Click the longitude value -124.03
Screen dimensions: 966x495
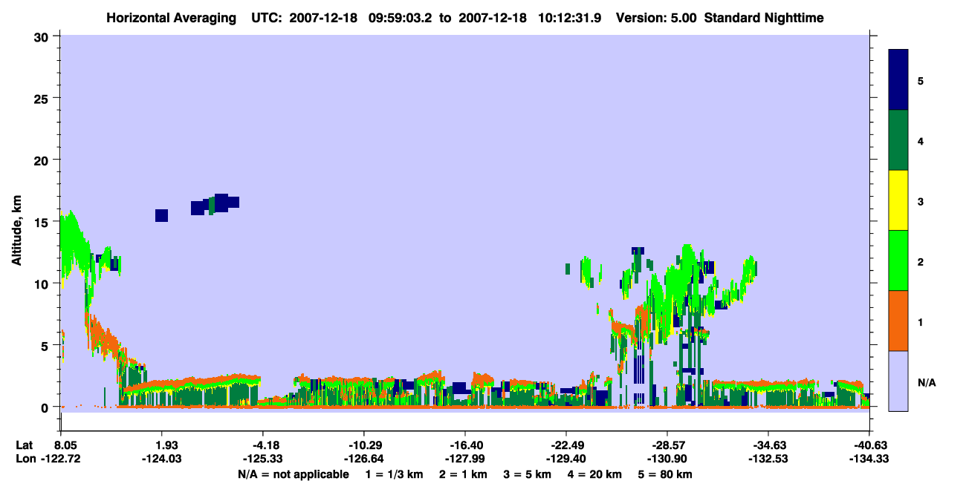[162, 459]
